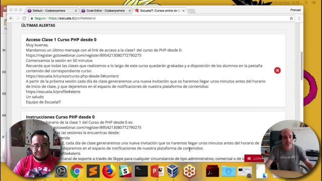Click the Spotlight search icon in menu bar
The height and width of the screenshot is (181, 322).
pos(306,3)
